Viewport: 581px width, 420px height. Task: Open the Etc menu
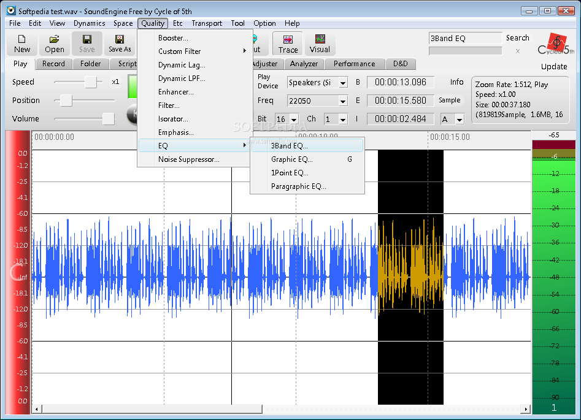point(178,23)
